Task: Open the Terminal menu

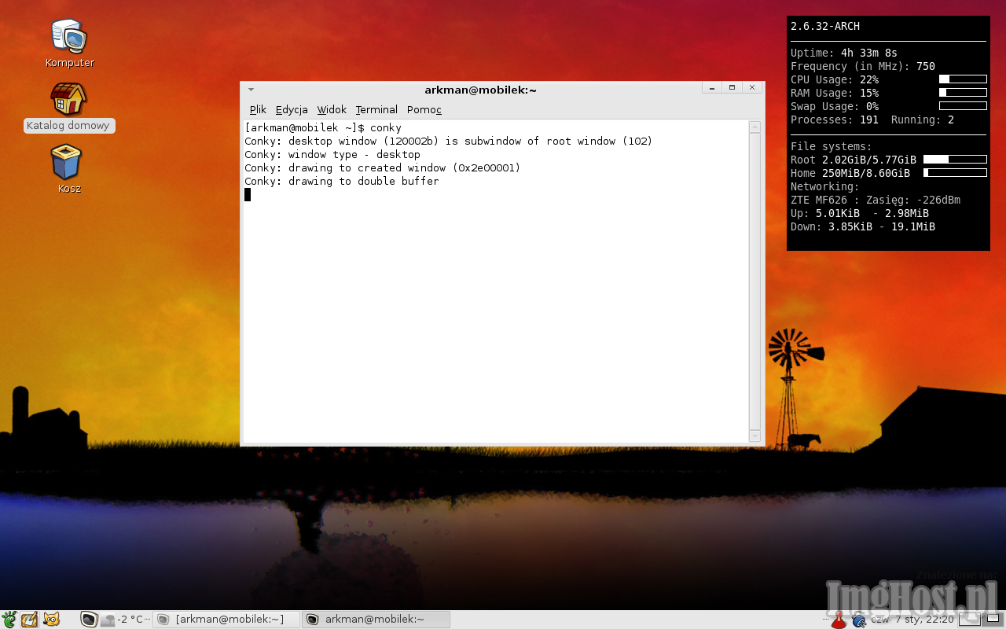Action: (376, 110)
